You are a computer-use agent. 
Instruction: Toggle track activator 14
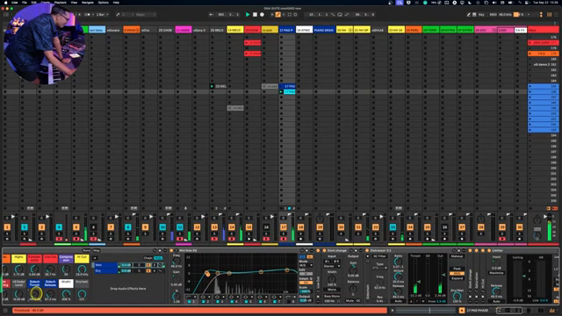coord(232,227)
